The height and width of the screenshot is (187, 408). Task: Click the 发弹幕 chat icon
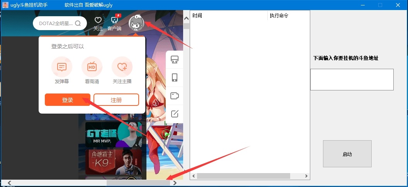point(62,67)
